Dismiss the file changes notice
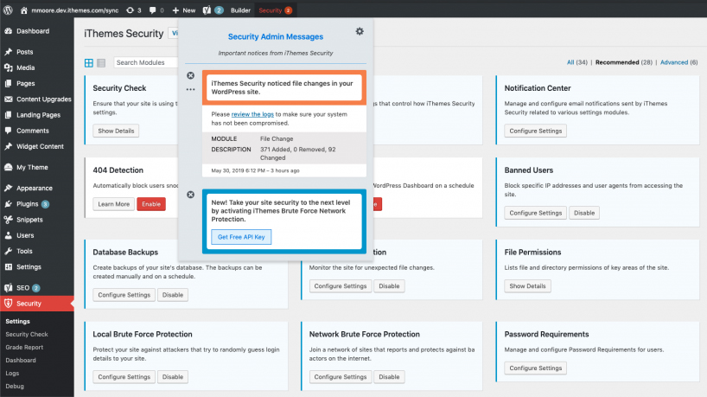 191,75
